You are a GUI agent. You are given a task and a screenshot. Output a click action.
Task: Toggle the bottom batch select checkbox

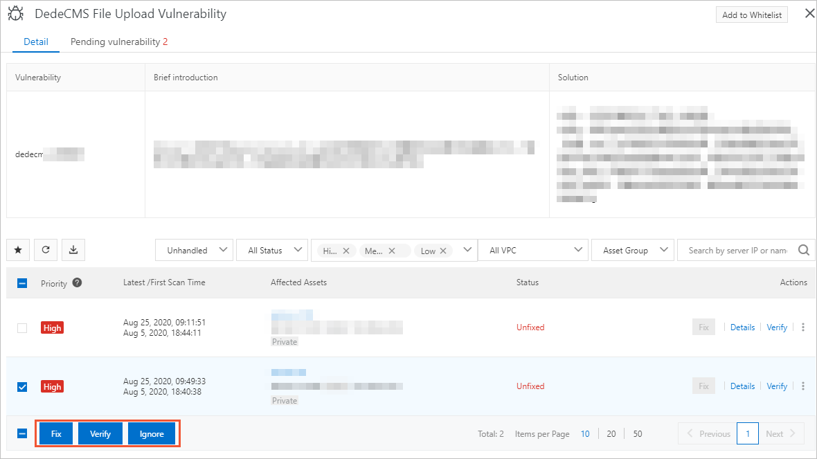(22, 433)
